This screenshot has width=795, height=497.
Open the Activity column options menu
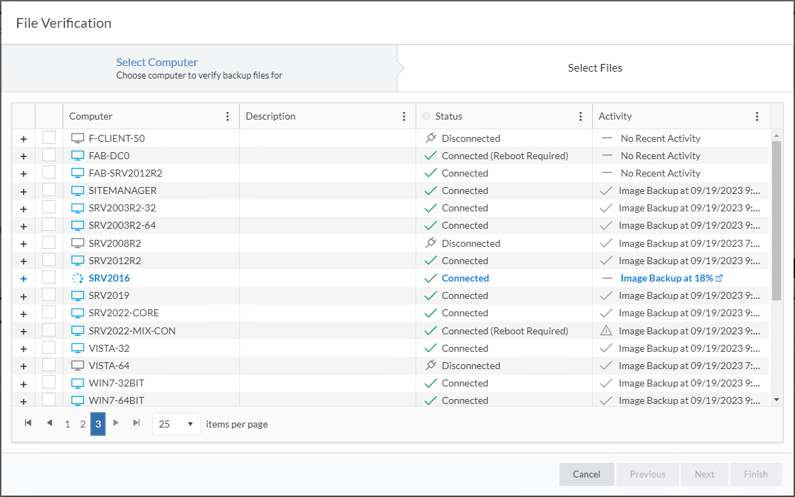pyautogui.click(x=757, y=117)
